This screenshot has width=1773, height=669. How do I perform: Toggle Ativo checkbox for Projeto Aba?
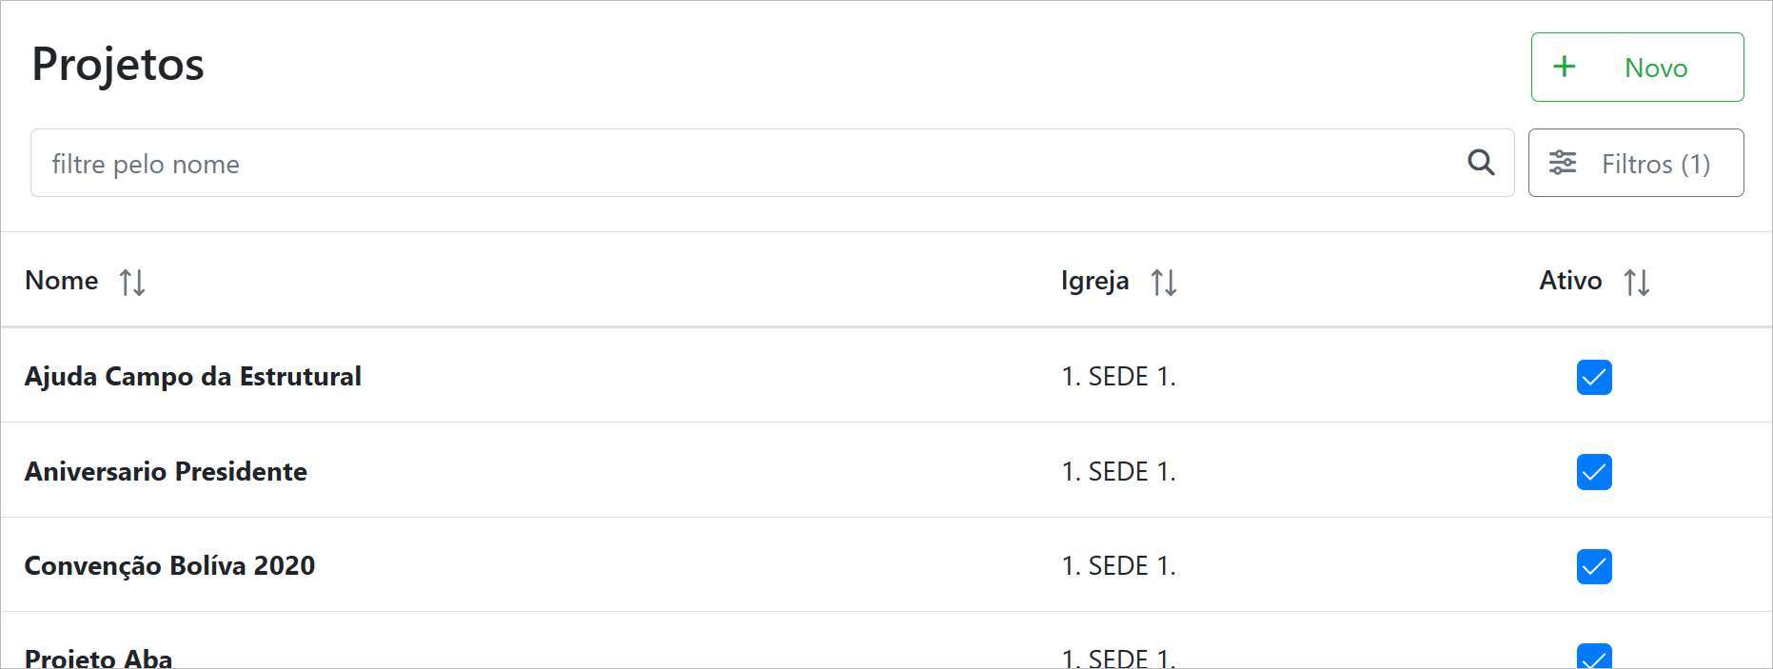click(1594, 657)
